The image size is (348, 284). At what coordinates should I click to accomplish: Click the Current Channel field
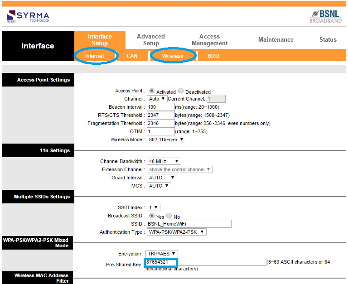216,99
